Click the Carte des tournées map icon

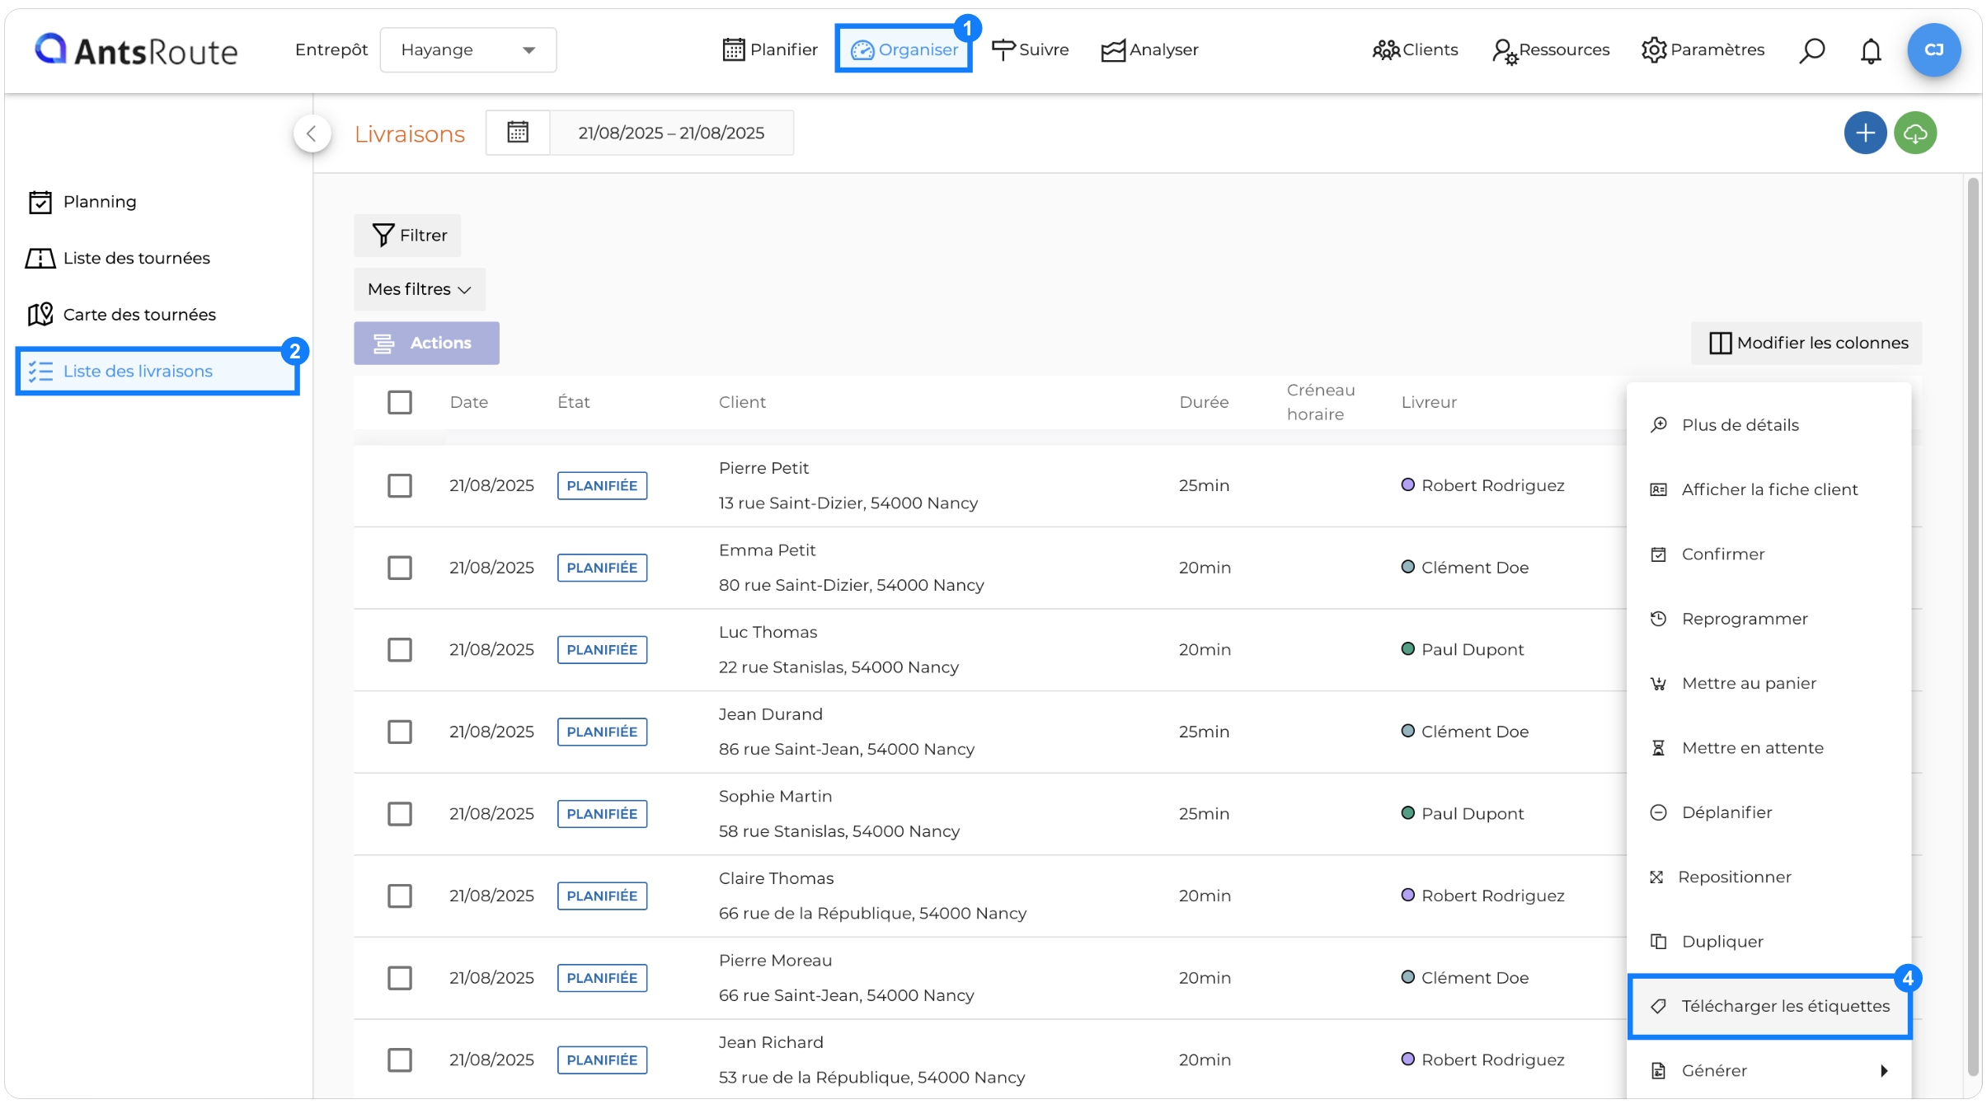(40, 314)
